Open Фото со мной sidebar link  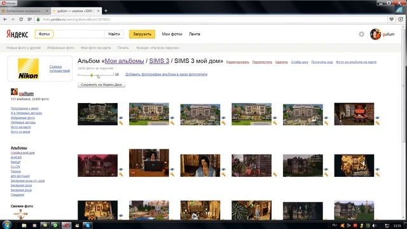point(20,132)
